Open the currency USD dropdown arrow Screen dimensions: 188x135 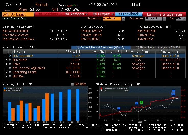click(184, 19)
